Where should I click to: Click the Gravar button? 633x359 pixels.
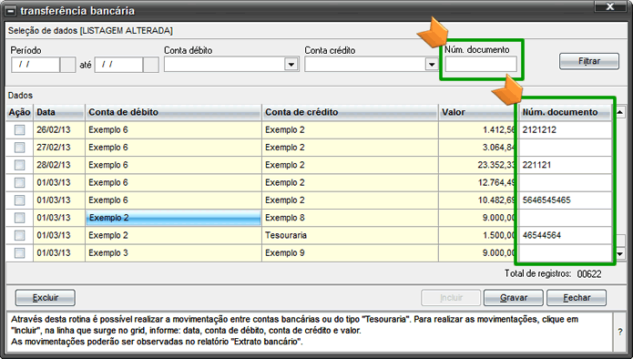point(514,298)
